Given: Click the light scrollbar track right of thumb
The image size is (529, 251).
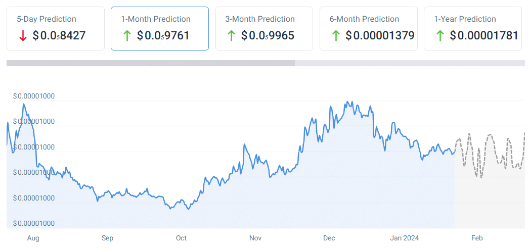Looking at the screenshot, I should coord(410,63).
